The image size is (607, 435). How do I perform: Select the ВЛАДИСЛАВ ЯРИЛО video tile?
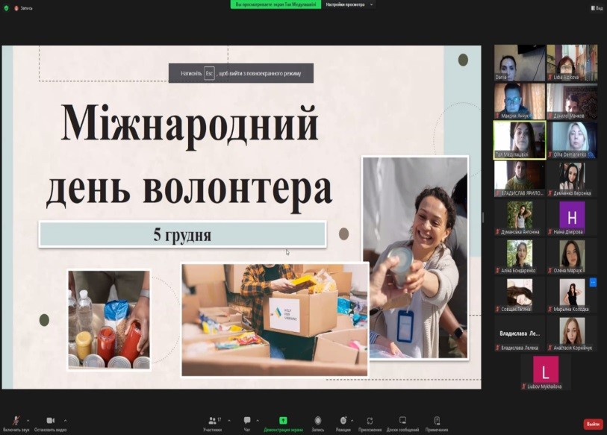(520, 178)
